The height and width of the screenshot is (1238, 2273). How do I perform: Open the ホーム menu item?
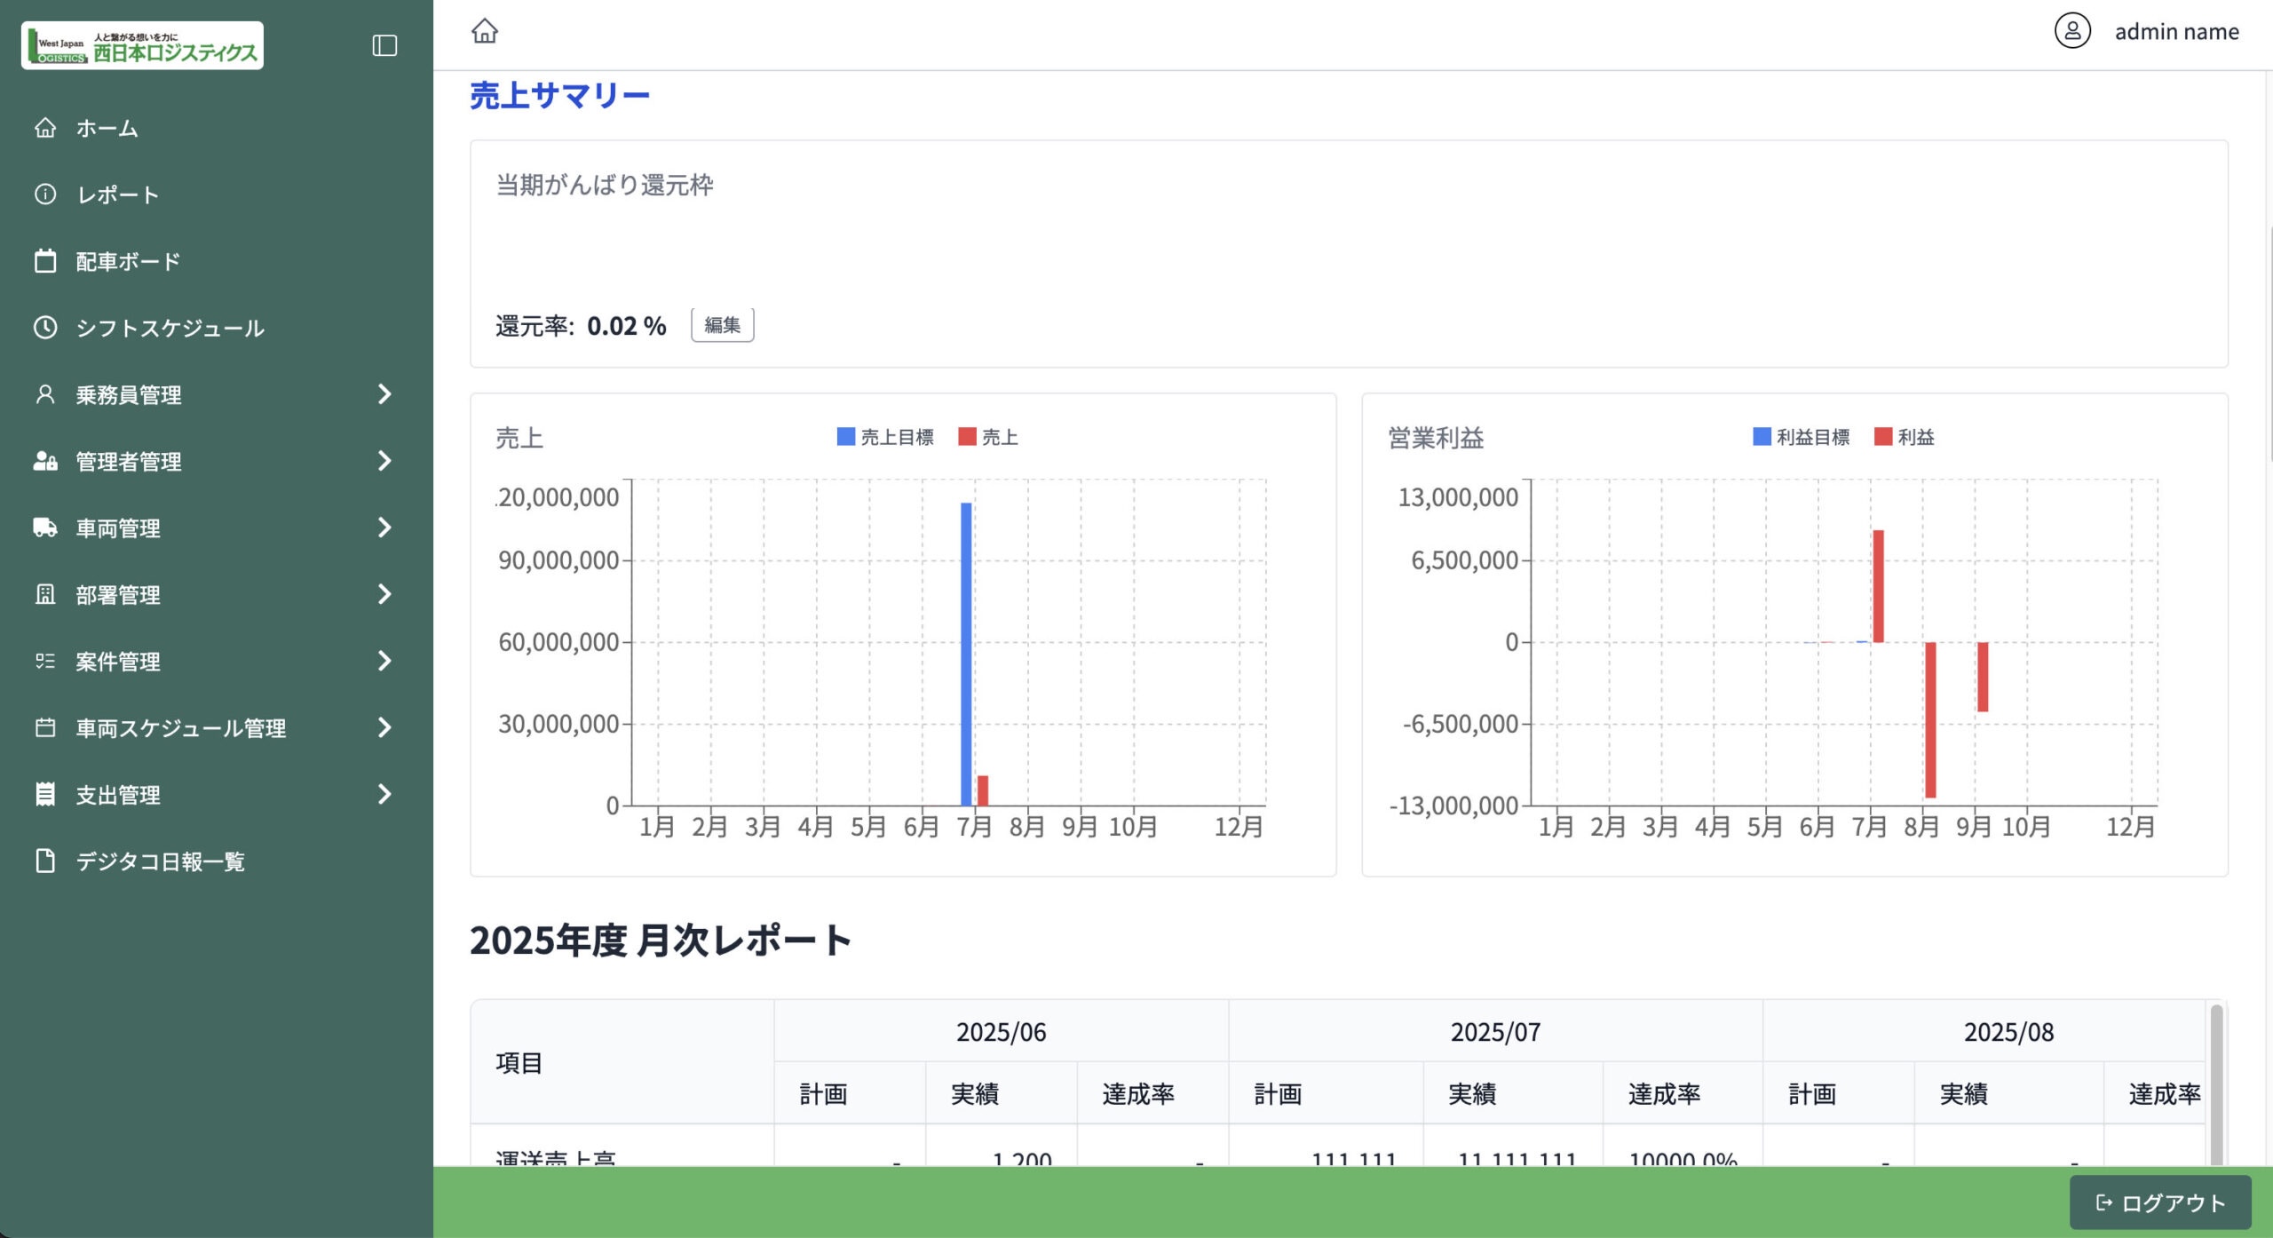tap(107, 128)
